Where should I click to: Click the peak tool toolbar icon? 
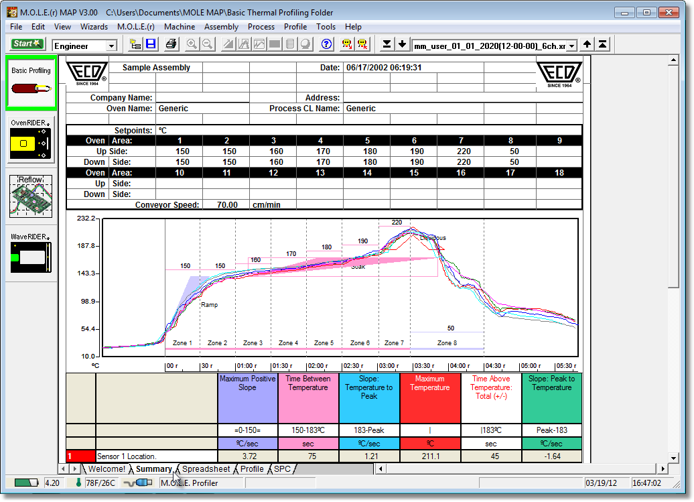[244, 44]
